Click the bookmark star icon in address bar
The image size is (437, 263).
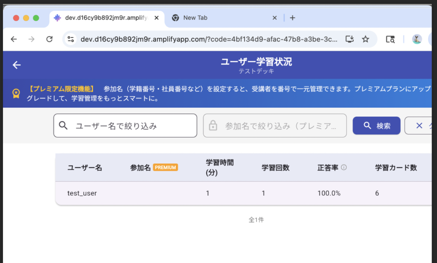click(365, 39)
